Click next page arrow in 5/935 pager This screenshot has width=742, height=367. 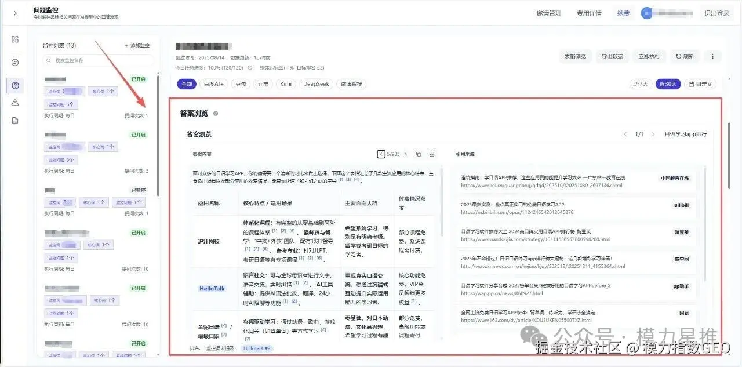point(406,154)
